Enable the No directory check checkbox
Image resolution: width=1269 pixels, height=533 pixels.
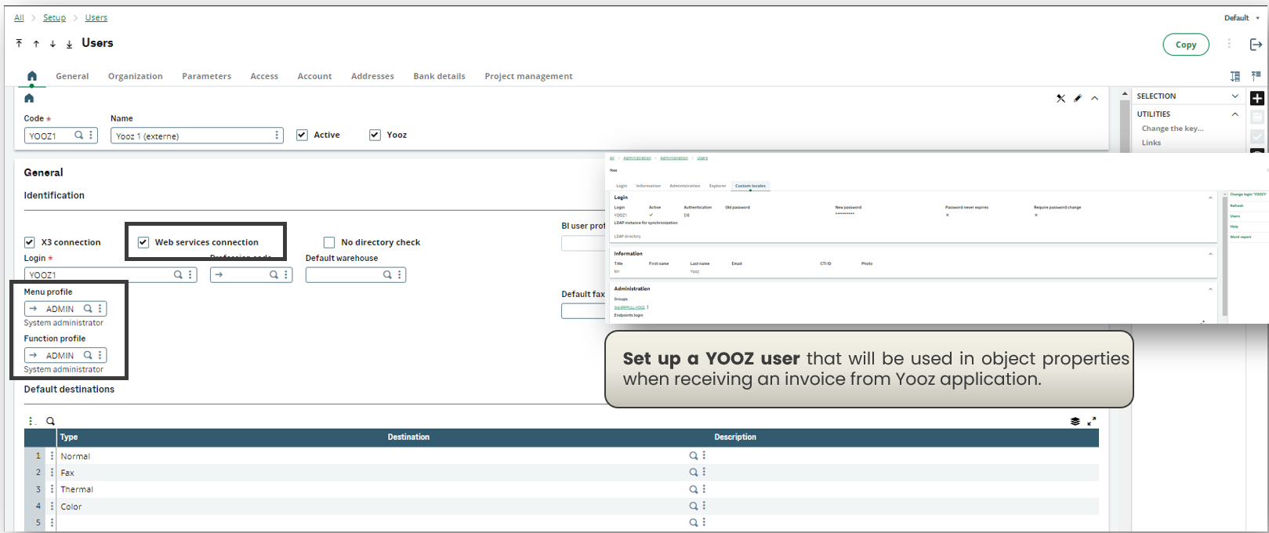pos(329,242)
